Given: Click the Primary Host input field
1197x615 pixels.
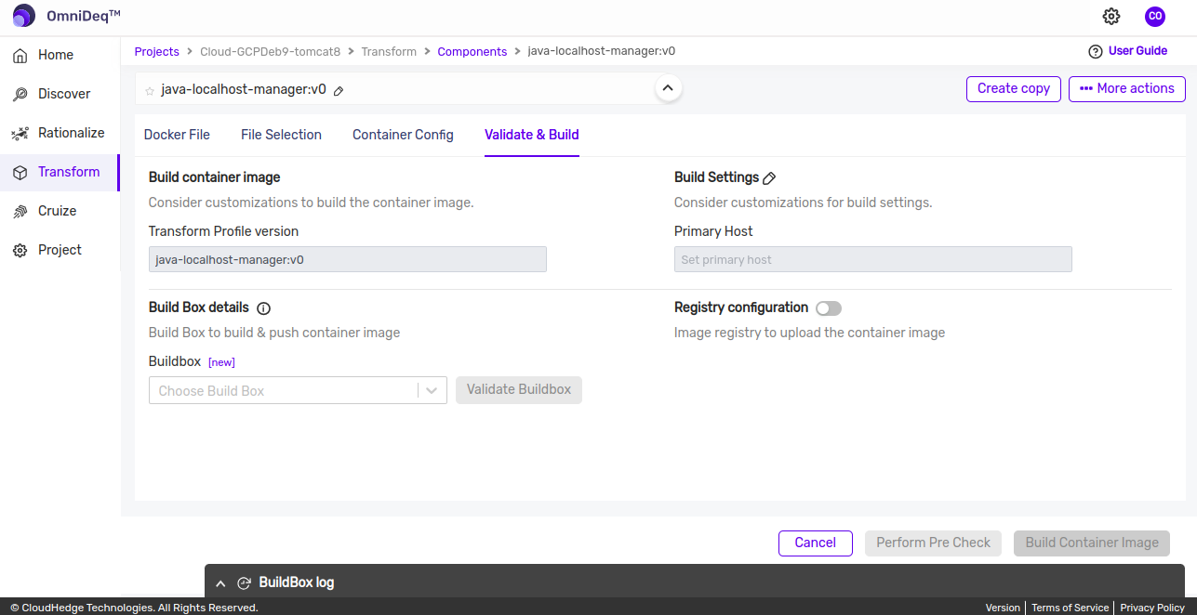Looking at the screenshot, I should click(x=873, y=259).
